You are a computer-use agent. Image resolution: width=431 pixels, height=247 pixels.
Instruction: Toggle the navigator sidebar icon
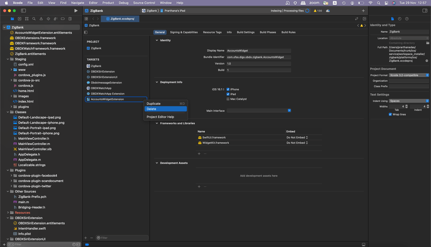23,11
